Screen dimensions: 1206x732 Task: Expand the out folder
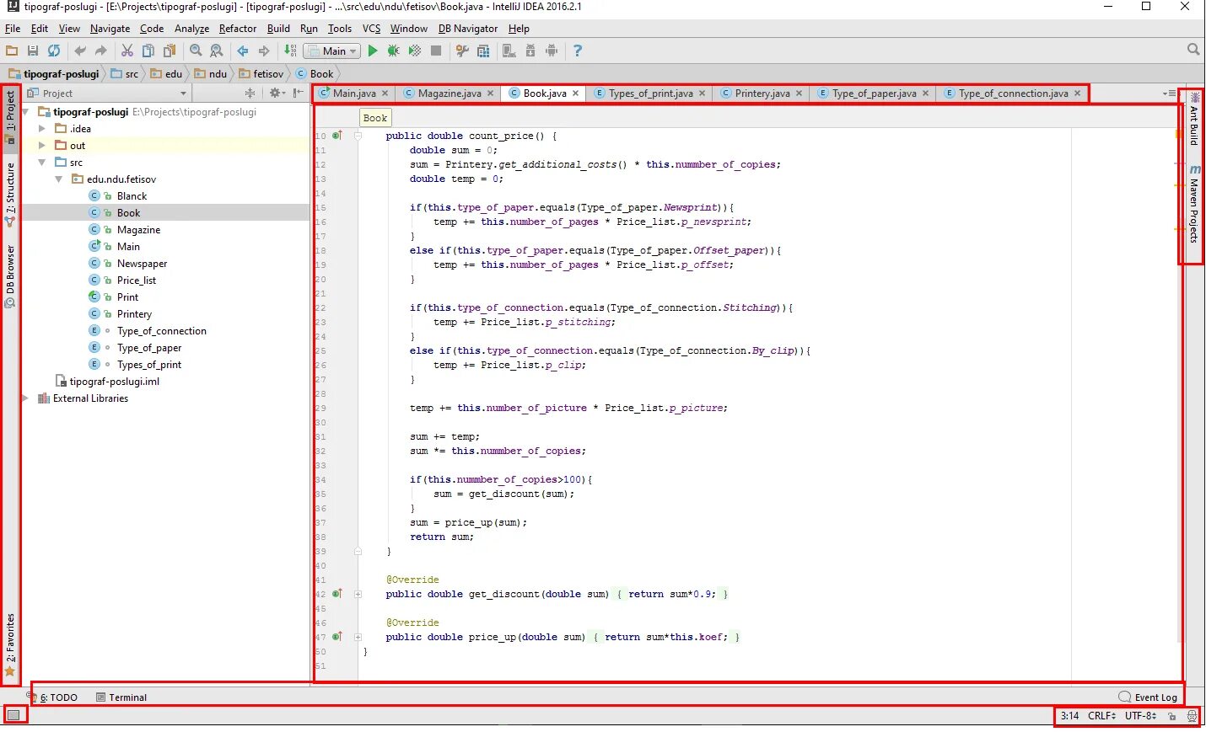(42, 146)
